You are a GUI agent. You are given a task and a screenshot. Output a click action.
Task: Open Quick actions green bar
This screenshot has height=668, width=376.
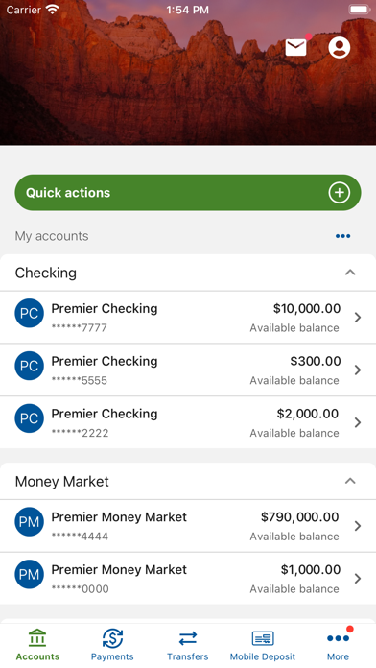click(x=188, y=193)
